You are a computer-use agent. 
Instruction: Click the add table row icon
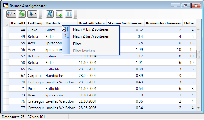(x=59, y=14)
